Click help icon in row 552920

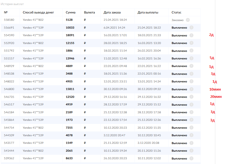coord(191,43)
